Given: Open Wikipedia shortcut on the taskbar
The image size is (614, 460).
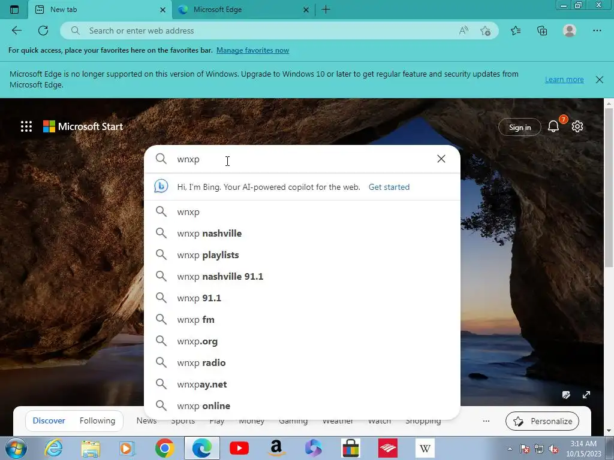Looking at the screenshot, I should tap(425, 448).
